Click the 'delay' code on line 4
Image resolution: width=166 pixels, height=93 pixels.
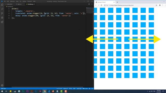[x=18, y=16]
